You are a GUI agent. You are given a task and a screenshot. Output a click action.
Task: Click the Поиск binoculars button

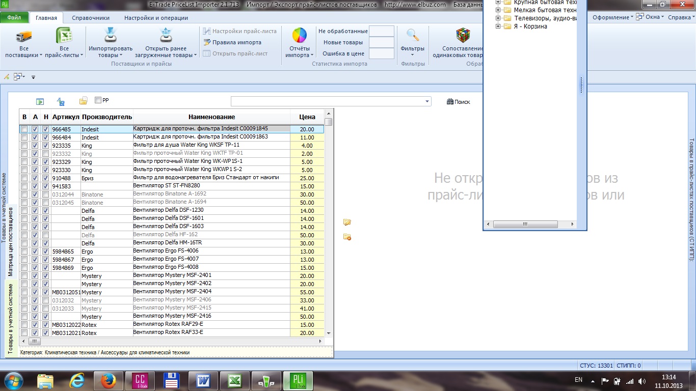pos(459,102)
